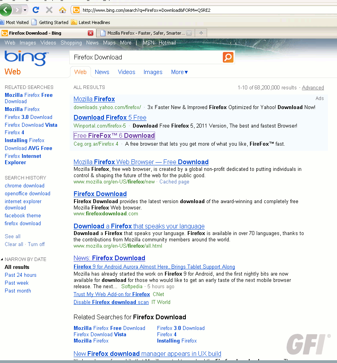Click Images in Bing top navigation

coord(28,43)
